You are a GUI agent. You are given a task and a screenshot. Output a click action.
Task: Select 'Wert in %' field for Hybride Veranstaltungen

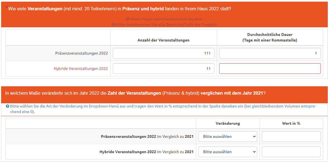point(291,152)
